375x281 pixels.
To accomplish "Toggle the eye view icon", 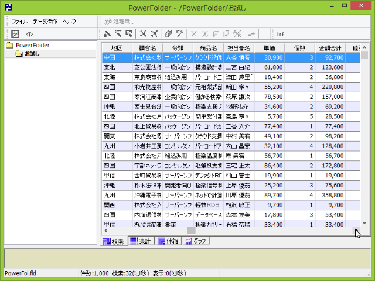I will [29, 35].
